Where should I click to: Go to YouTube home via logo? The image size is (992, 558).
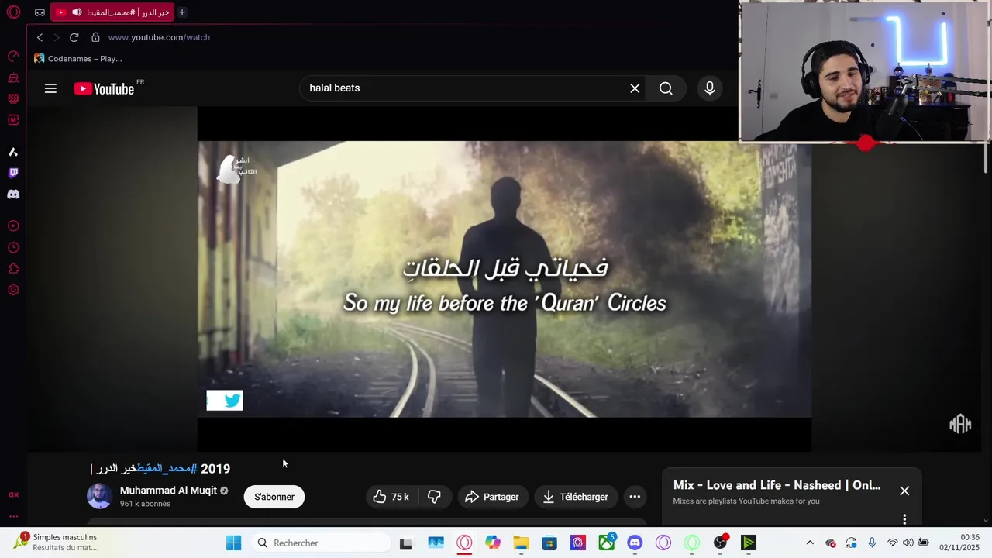(x=104, y=89)
